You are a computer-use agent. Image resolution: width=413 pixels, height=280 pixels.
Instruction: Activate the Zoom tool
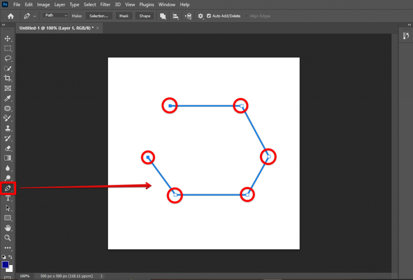click(8, 238)
